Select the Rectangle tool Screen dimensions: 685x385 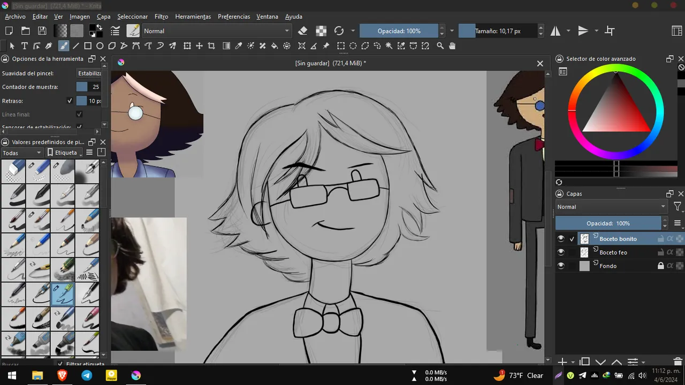(88, 46)
